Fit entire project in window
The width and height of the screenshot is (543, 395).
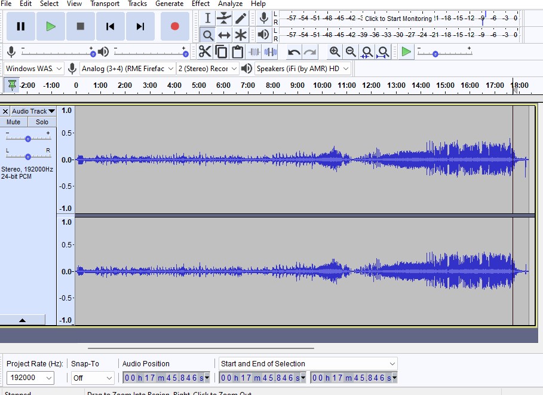[383, 52]
